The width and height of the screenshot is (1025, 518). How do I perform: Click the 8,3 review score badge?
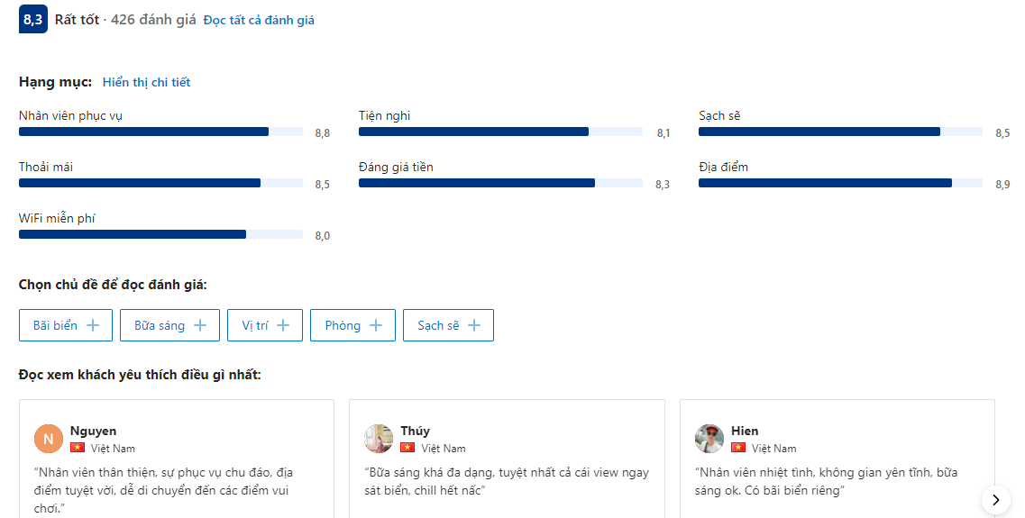(x=32, y=20)
